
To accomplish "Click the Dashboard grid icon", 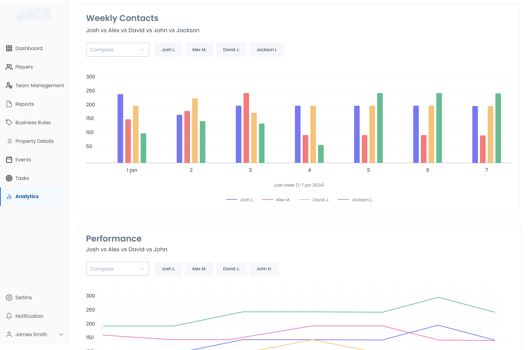I will click(9, 48).
